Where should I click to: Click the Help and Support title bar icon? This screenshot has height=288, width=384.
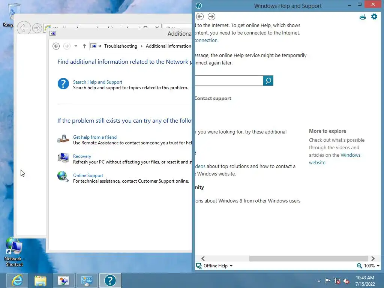tap(199, 6)
